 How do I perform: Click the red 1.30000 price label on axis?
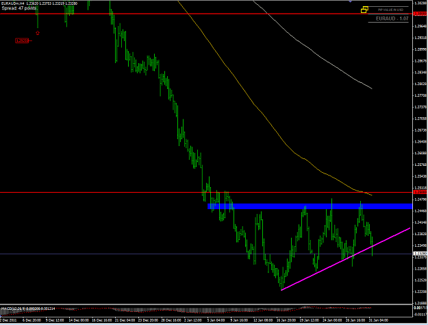click(x=420, y=14)
